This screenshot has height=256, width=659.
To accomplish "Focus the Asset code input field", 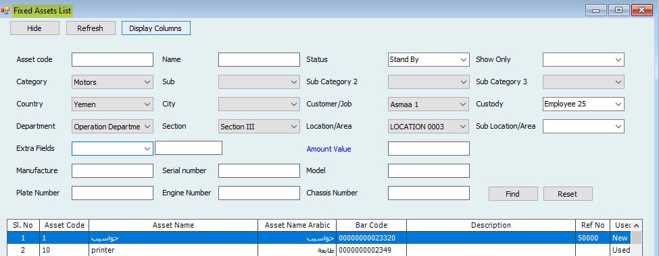I will click(113, 59).
